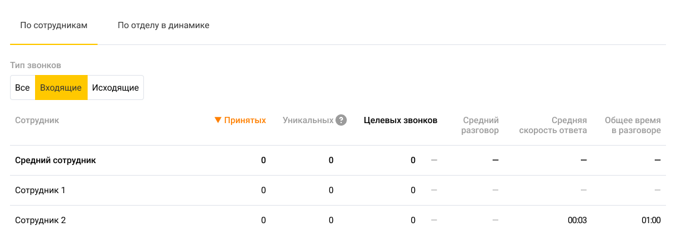
Task: Sort by Общее время в разговоре column
Action: point(632,125)
